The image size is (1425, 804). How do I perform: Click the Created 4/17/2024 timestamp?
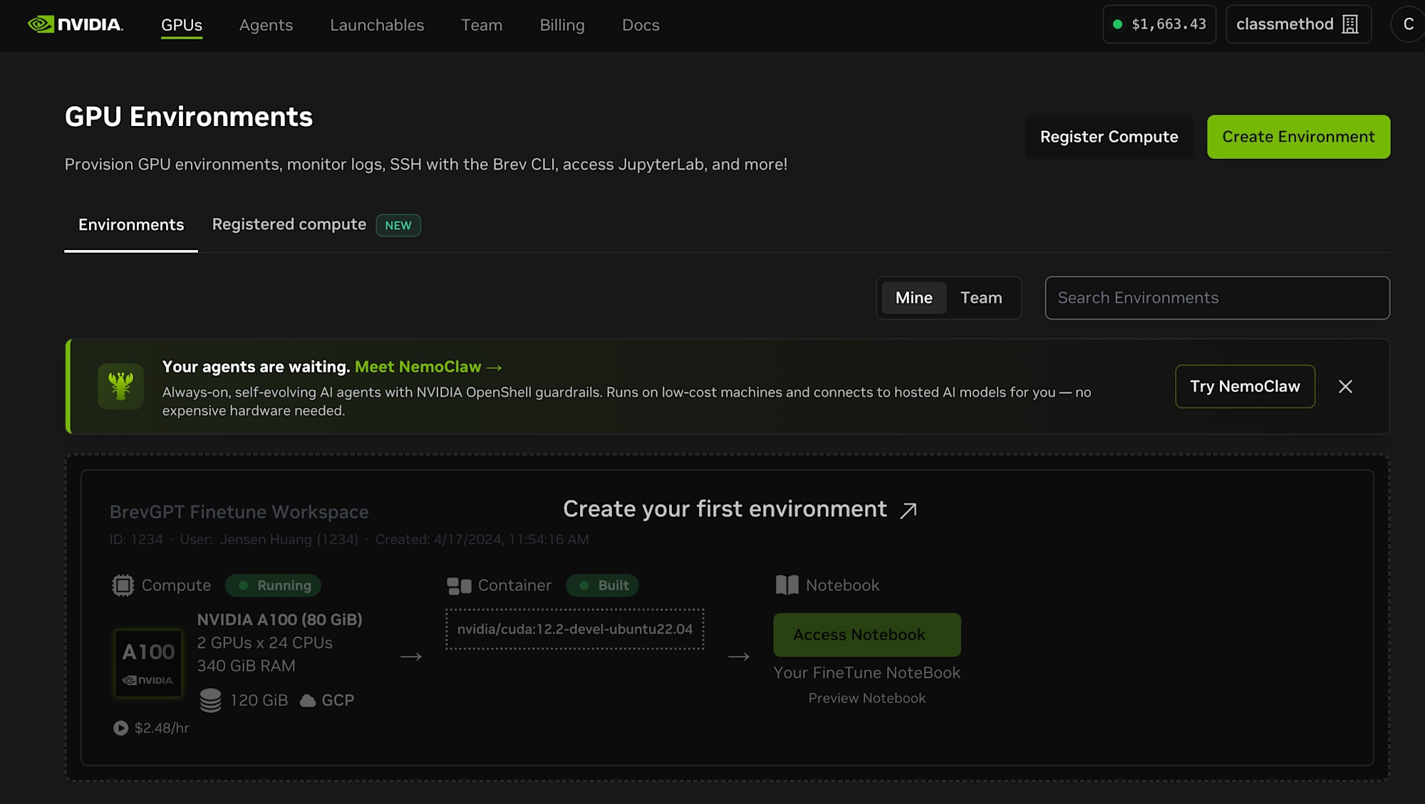[482, 540]
